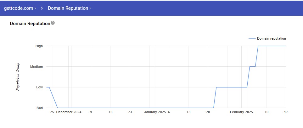Click the 13 date tick label
The height and width of the screenshot is (128, 303).
[188, 112]
